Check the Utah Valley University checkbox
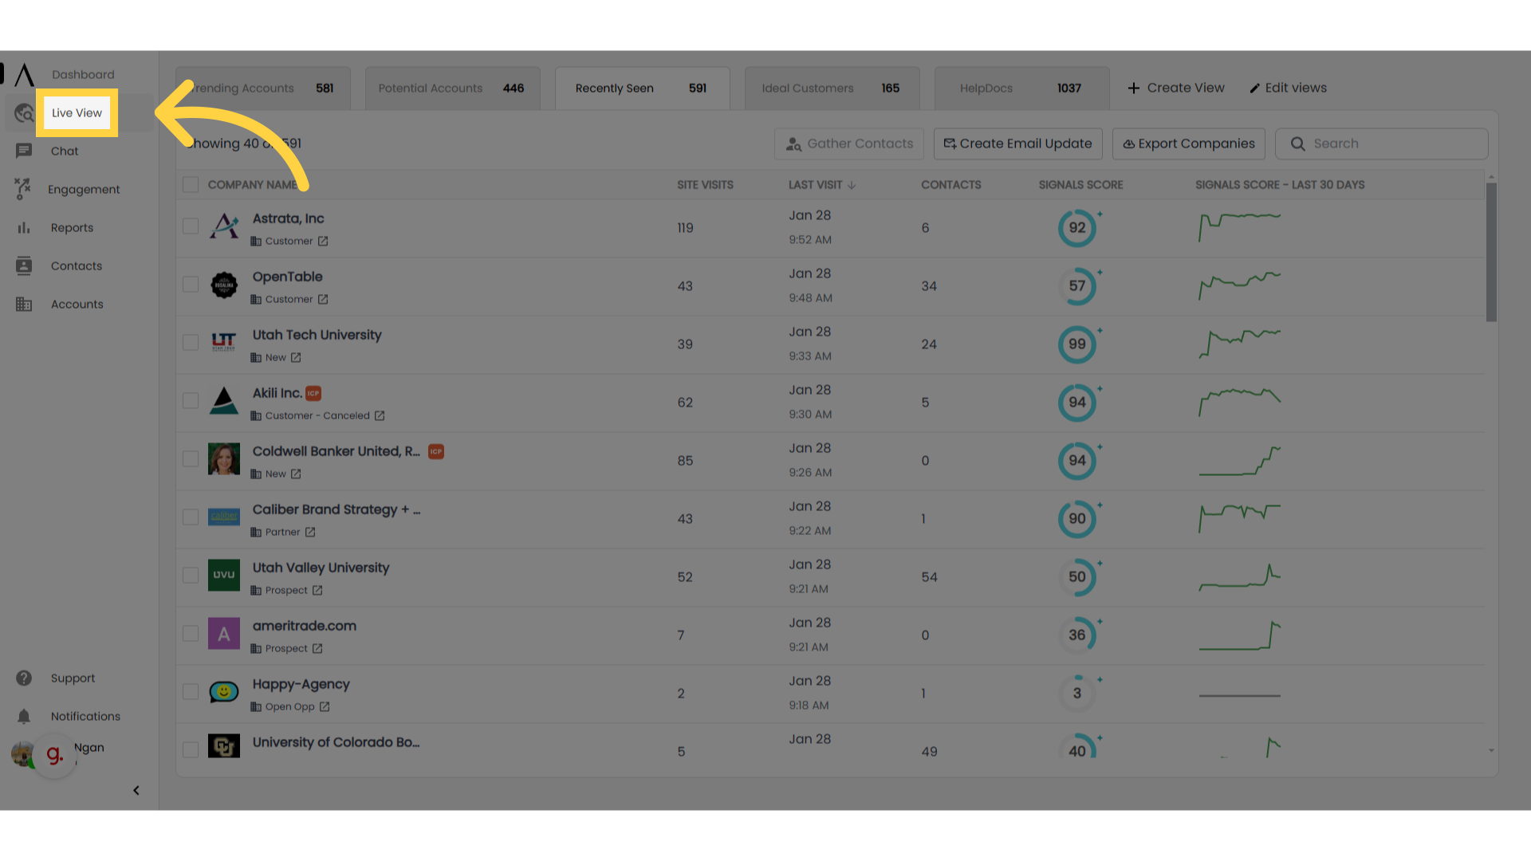 (x=191, y=576)
